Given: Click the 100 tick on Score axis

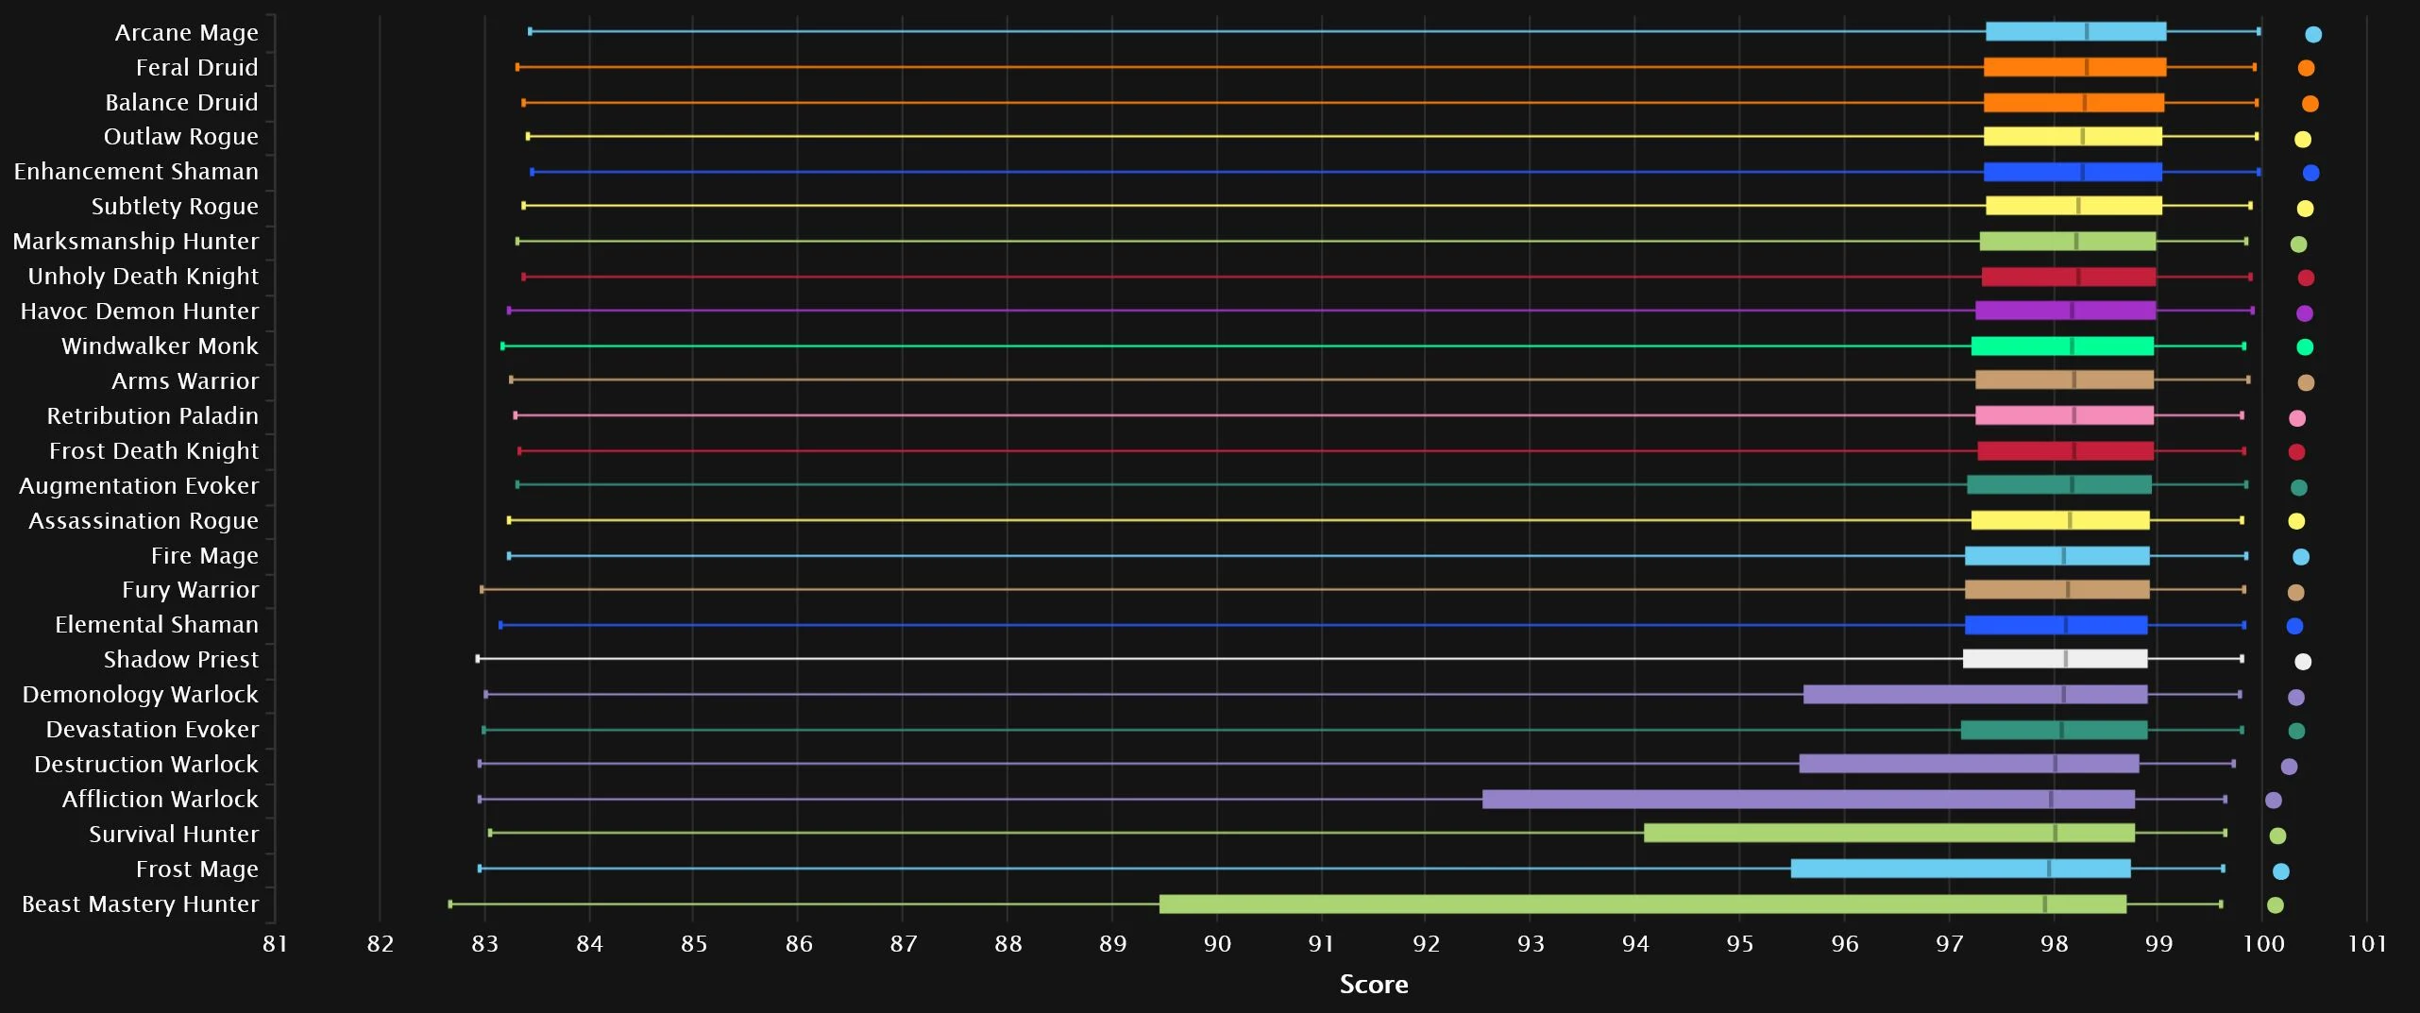Looking at the screenshot, I should pos(2263,944).
